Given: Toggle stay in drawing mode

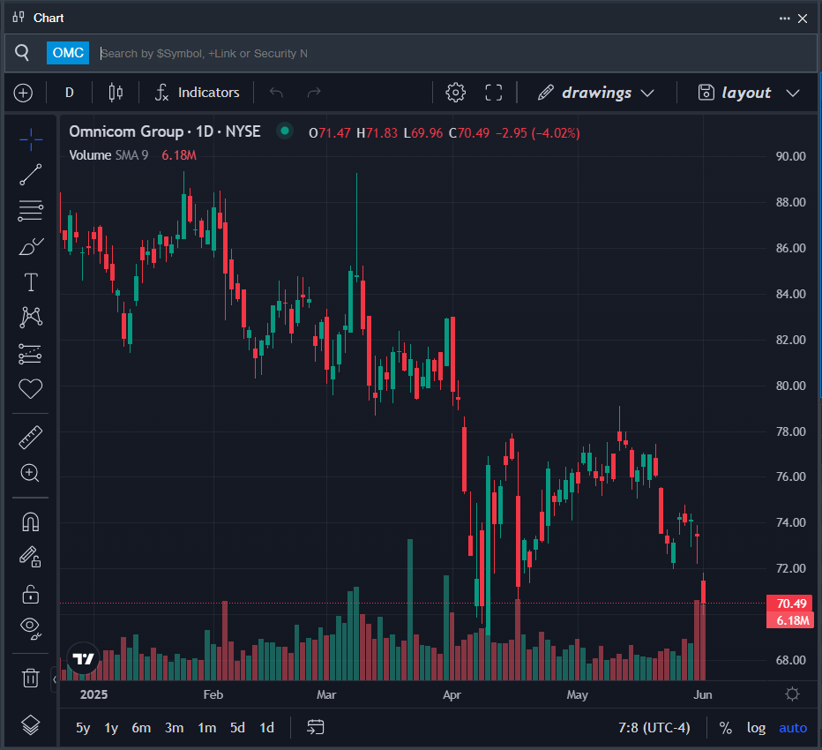Looking at the screenshot, I should [x=30, y=557].
